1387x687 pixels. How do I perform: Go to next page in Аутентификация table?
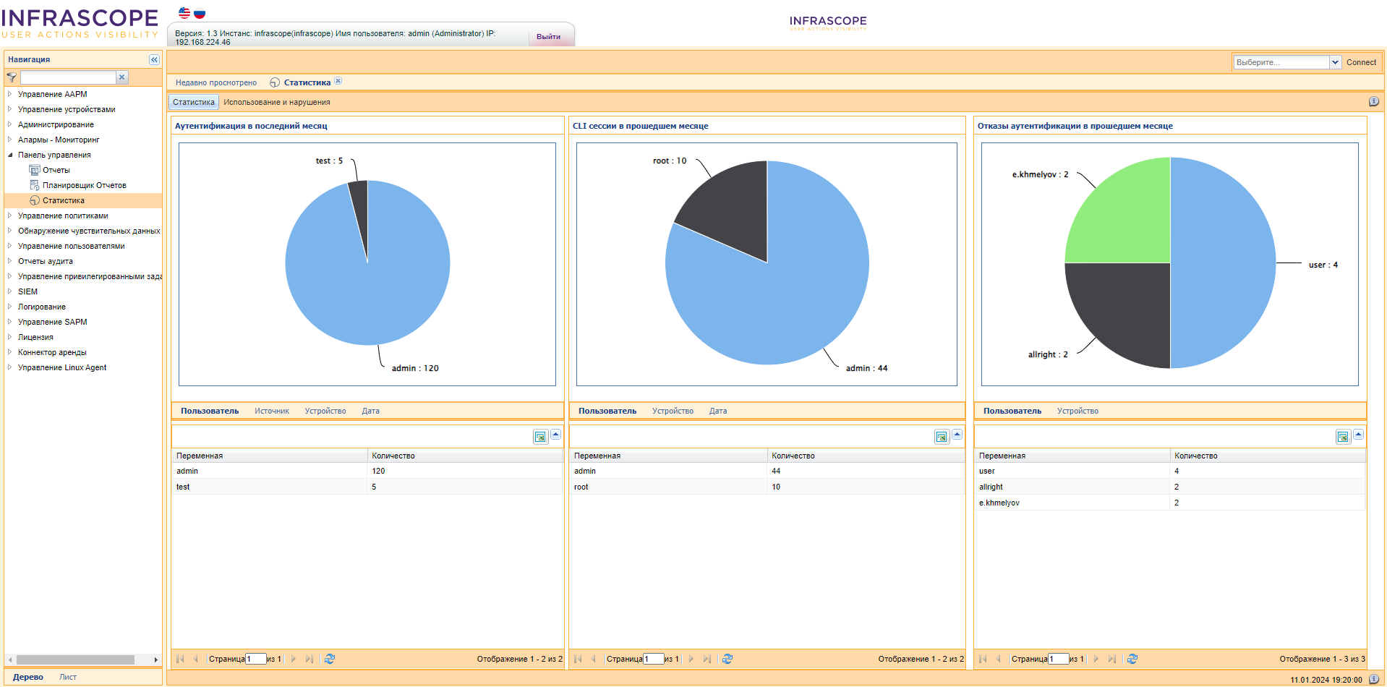tap(294, 659)
